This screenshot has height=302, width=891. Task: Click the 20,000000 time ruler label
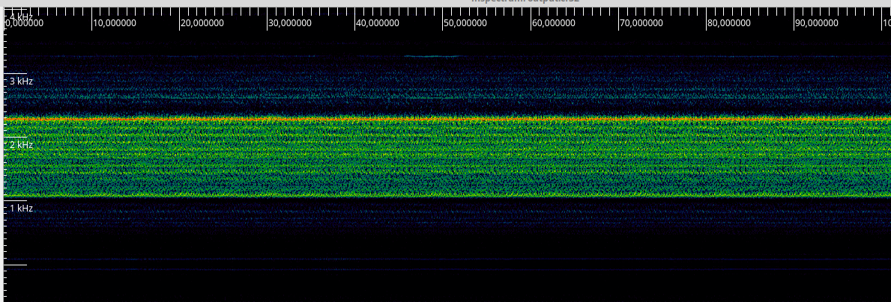202,23
